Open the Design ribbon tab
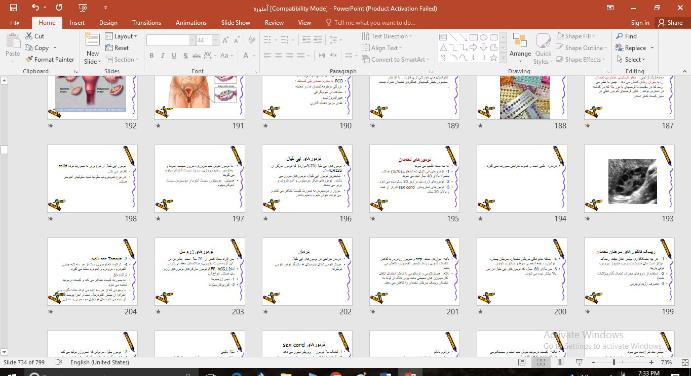This screenshot has height=376, width=691. click(108, 23)
